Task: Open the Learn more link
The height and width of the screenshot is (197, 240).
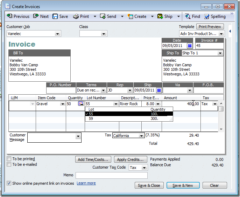Action: 86,183
